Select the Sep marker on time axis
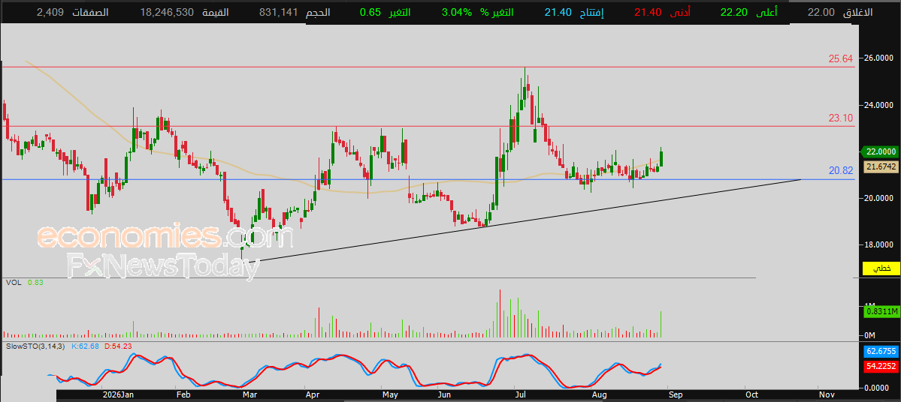This screenshot has width=901, height=402. pyautogui.click(x=675, y=394)
